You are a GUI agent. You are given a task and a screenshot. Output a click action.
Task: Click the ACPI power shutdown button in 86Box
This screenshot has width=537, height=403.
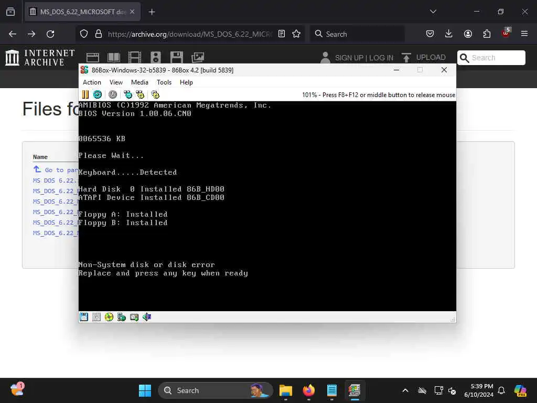pyautogui.click(x=113, y=94)
